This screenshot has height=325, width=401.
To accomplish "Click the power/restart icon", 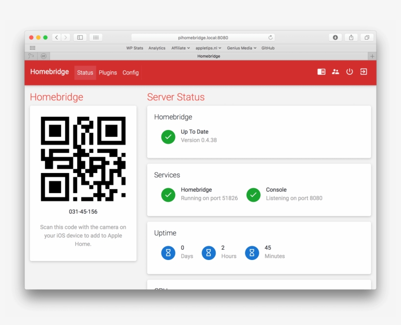I will (350, 71).
